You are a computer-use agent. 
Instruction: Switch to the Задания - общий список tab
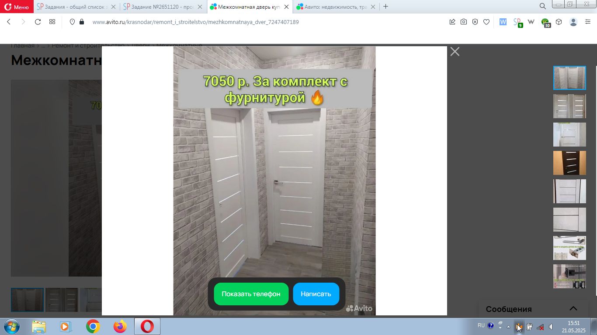(77, 7)
